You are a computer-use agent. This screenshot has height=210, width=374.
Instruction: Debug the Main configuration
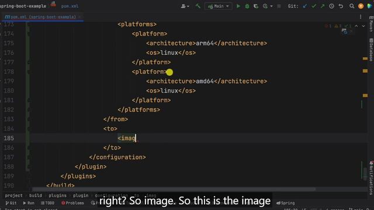(247, 6)
